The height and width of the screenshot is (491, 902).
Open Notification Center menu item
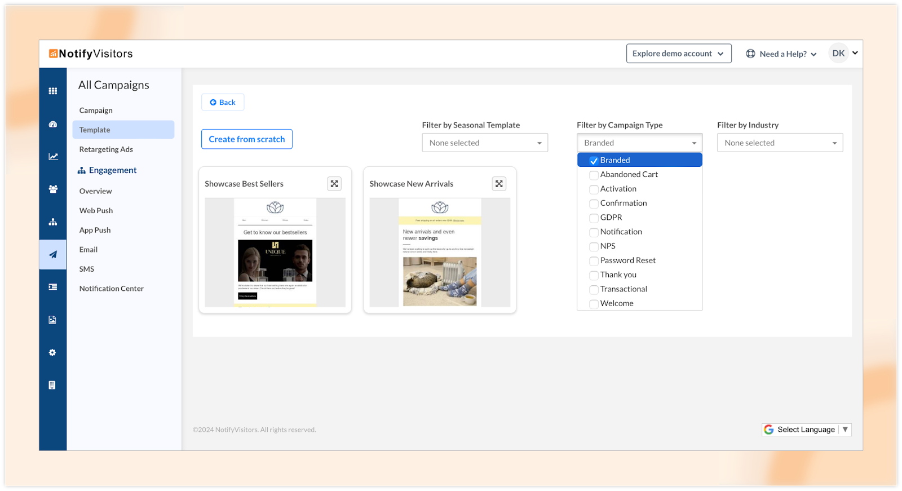coord(112,289)
